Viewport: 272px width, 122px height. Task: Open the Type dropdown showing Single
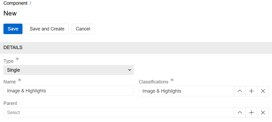(68, 70)
